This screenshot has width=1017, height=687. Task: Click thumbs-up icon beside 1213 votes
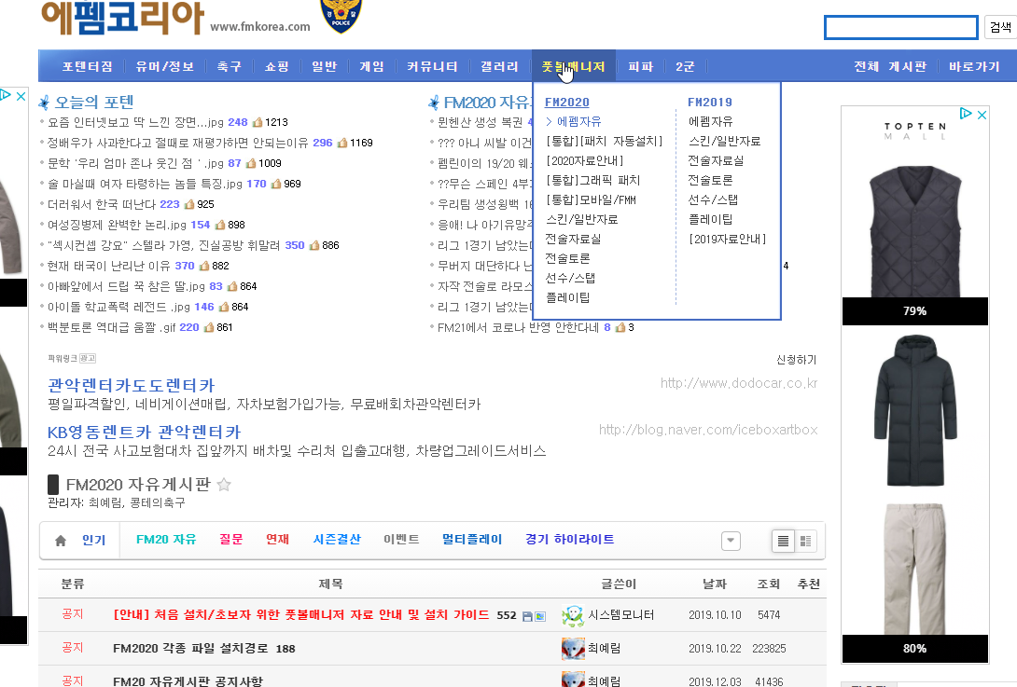point(258,122)
